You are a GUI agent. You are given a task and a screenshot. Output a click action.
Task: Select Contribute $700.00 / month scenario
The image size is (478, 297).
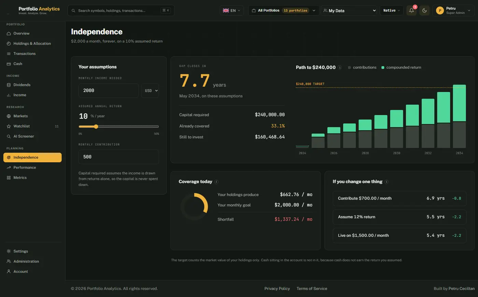[399, 198]
